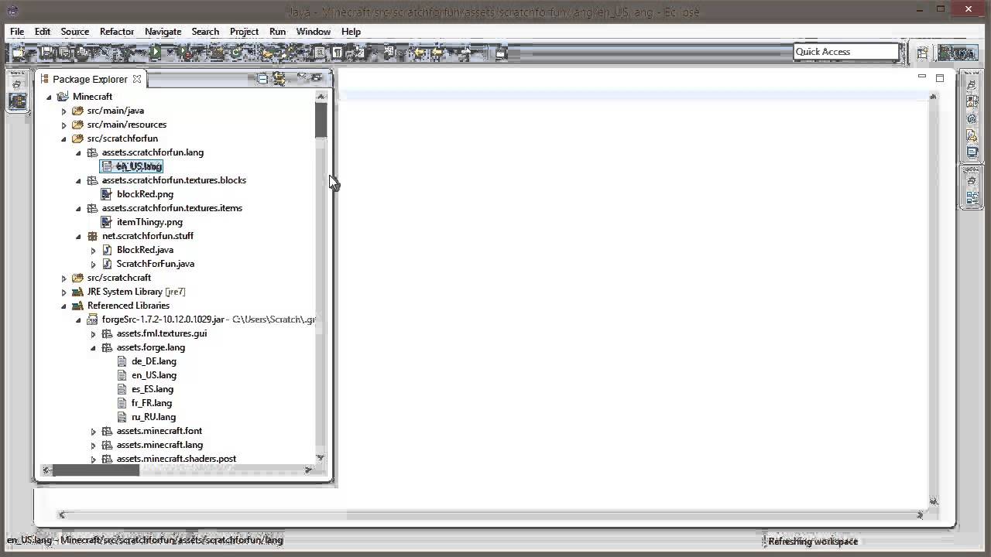Minimize the editor area

point(921,77)
